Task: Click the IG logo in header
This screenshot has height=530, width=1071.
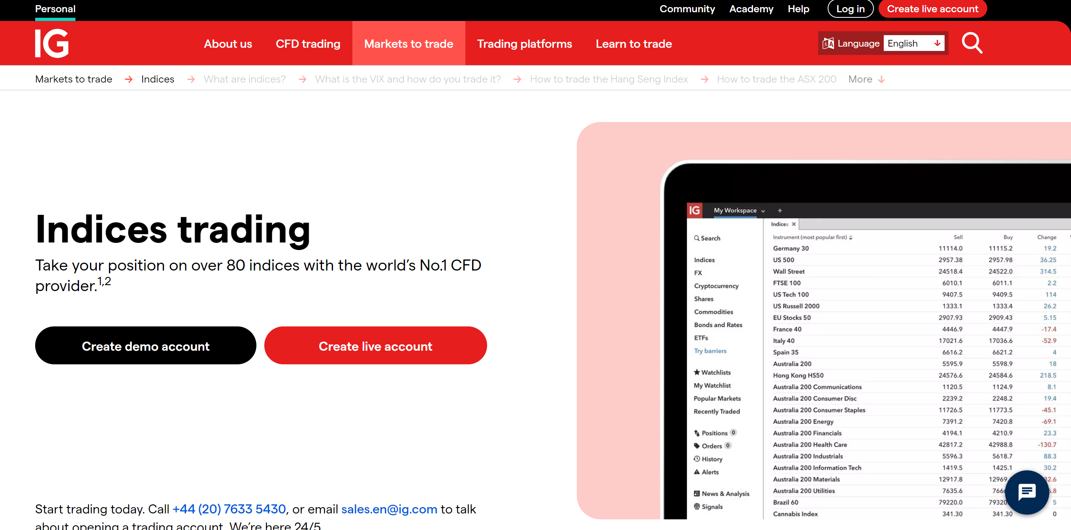Action: pyautogui.click(x=52, y=43)
